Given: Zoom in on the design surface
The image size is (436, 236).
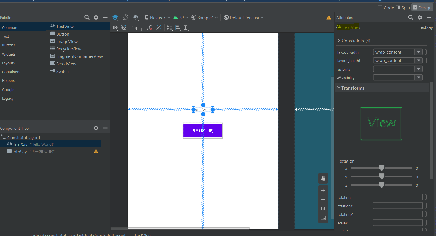Looking at the screenshot, I should click(x=323, y=190).
